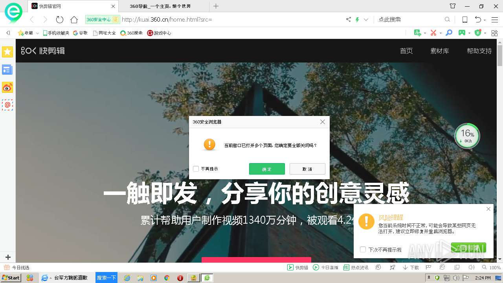Click the compatibility mode IE status icon
Screen dimensions: 503x283
coord(442,267)
